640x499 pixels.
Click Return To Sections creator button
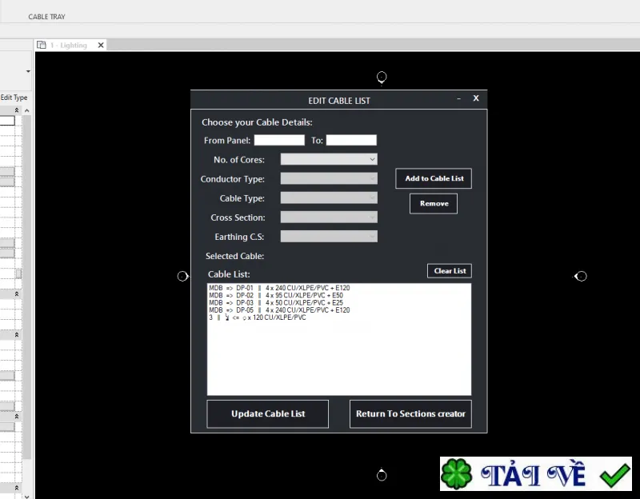pos(410,413)
